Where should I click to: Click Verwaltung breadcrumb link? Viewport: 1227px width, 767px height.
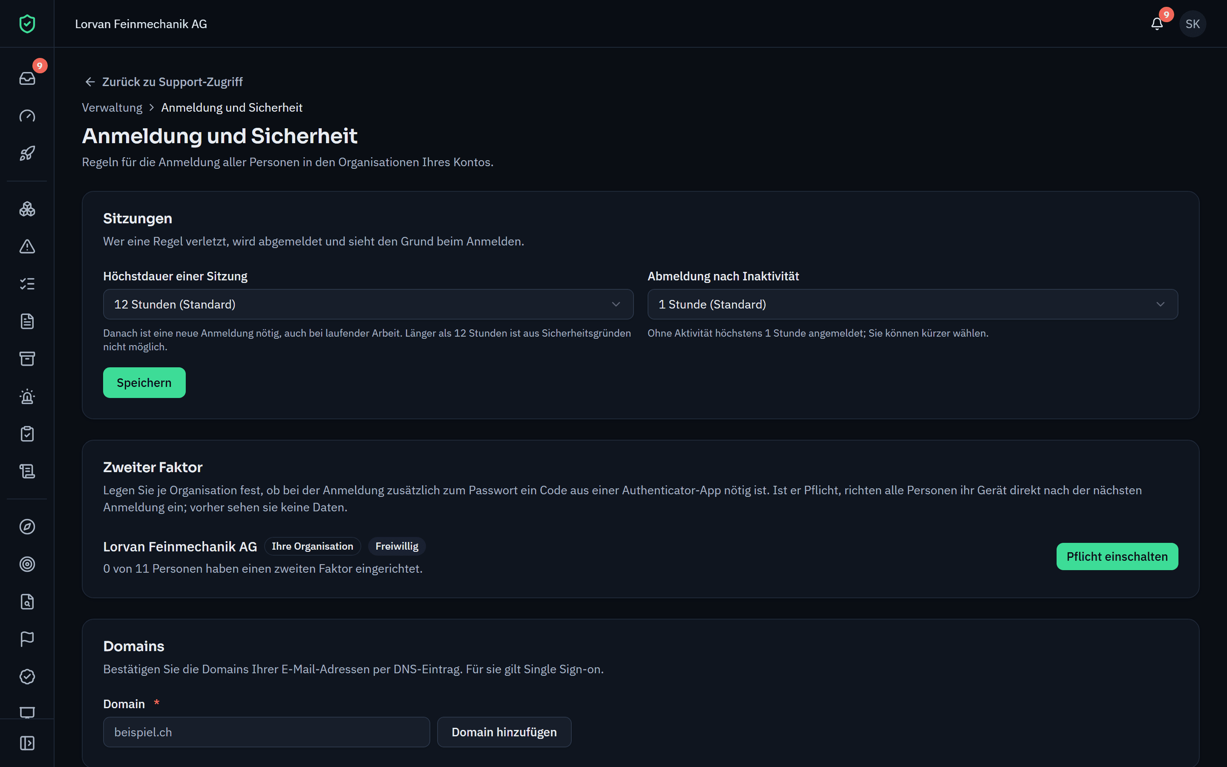[x=112, y=107]
